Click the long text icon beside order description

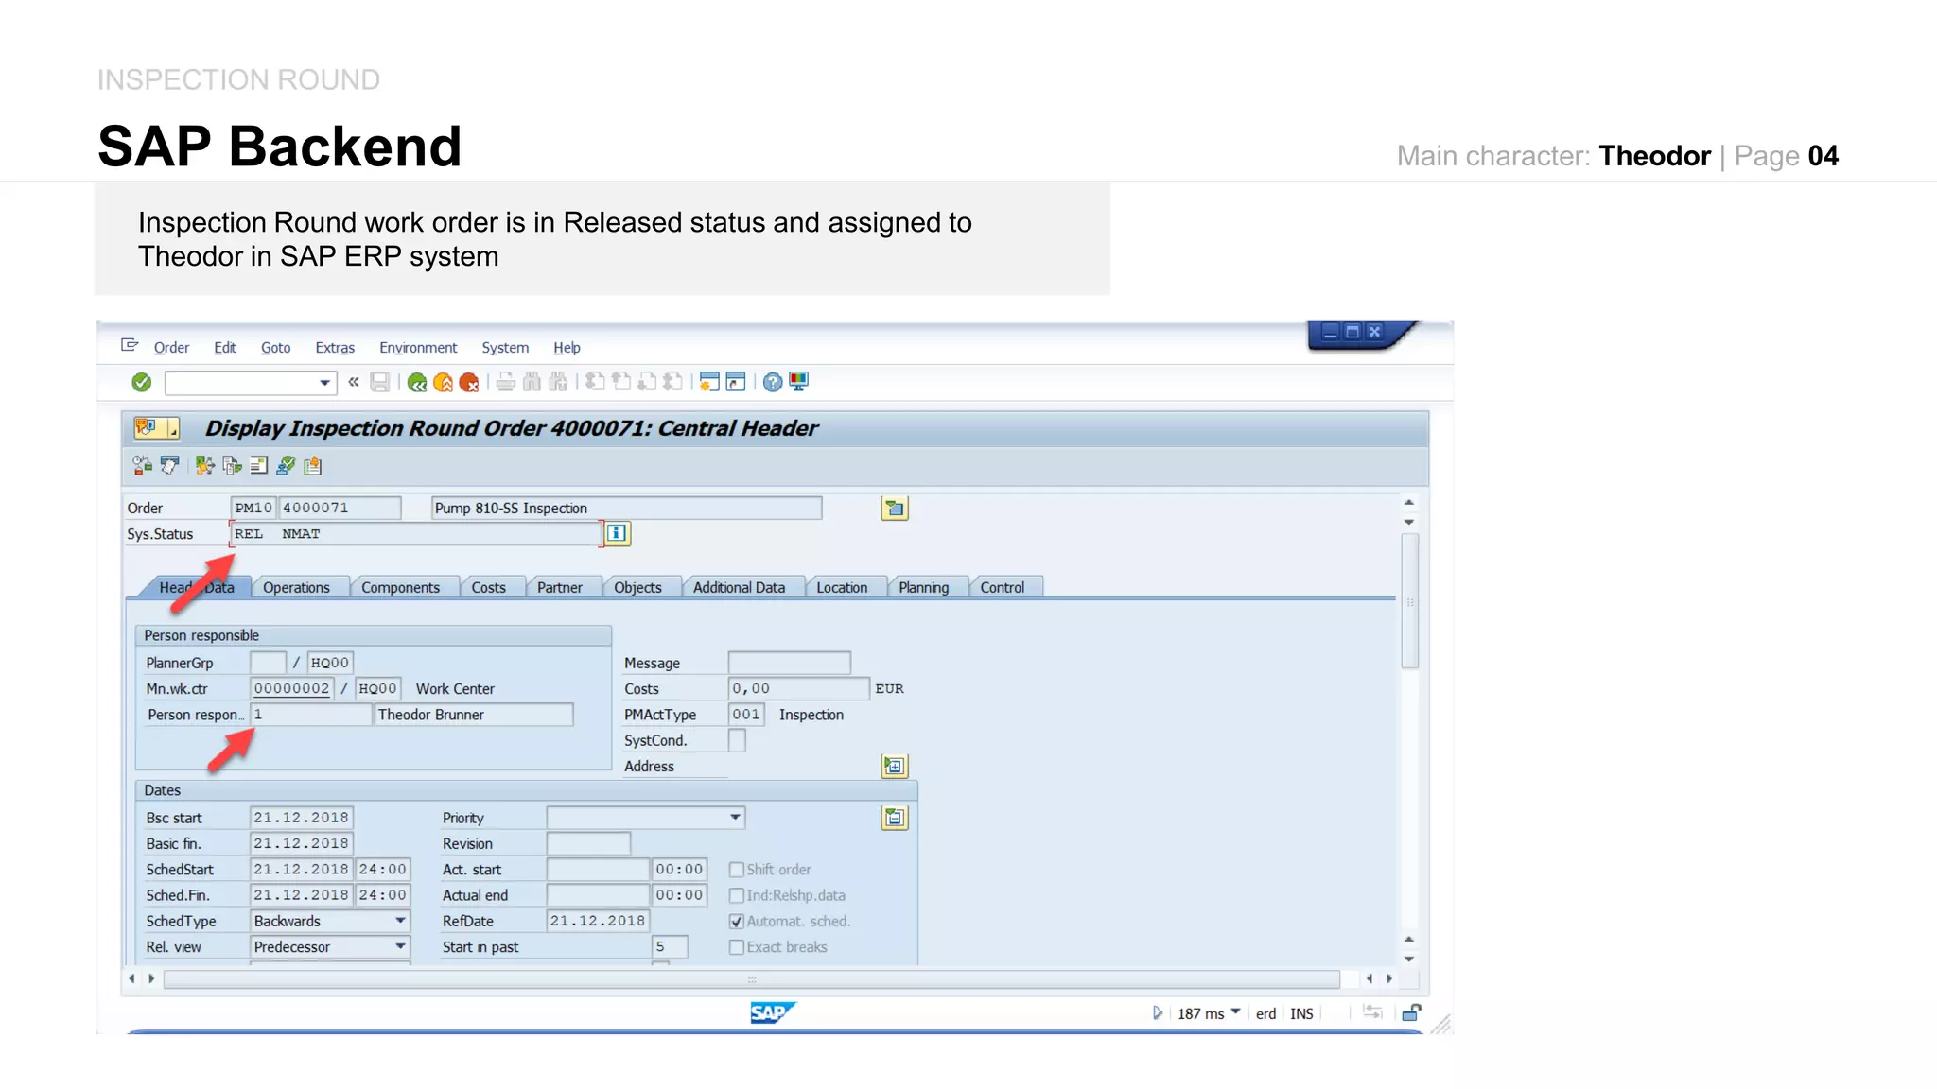pyautogui.click(x=894, y=509)
